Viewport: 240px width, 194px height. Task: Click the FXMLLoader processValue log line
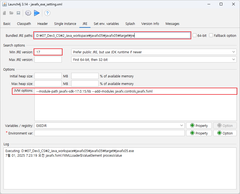(x=64, y=156)
